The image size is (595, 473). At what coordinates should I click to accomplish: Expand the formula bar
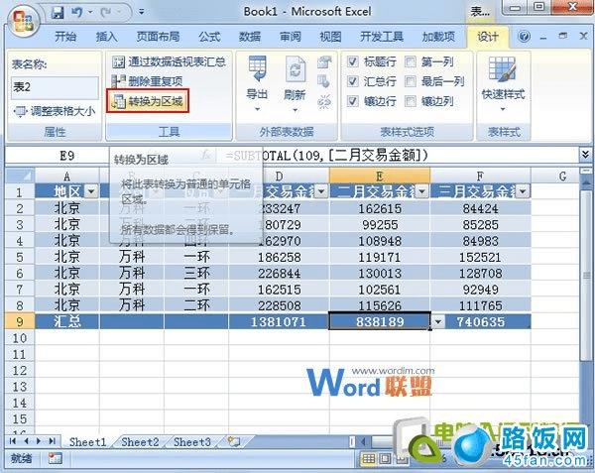tap(585, 155)
